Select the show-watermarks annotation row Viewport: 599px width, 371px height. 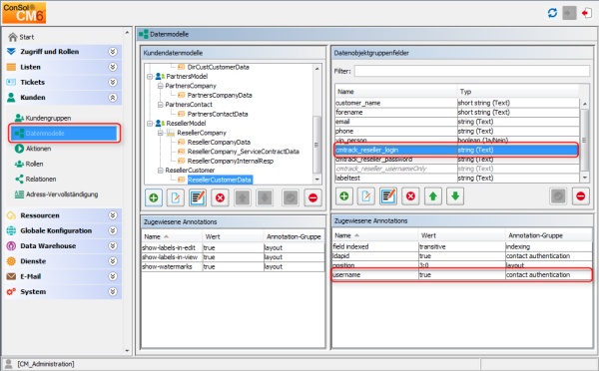(x=233, y=267)
